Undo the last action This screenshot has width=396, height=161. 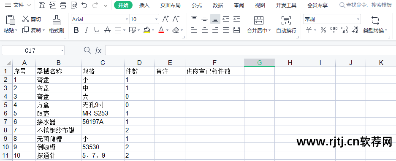(84, 5)
